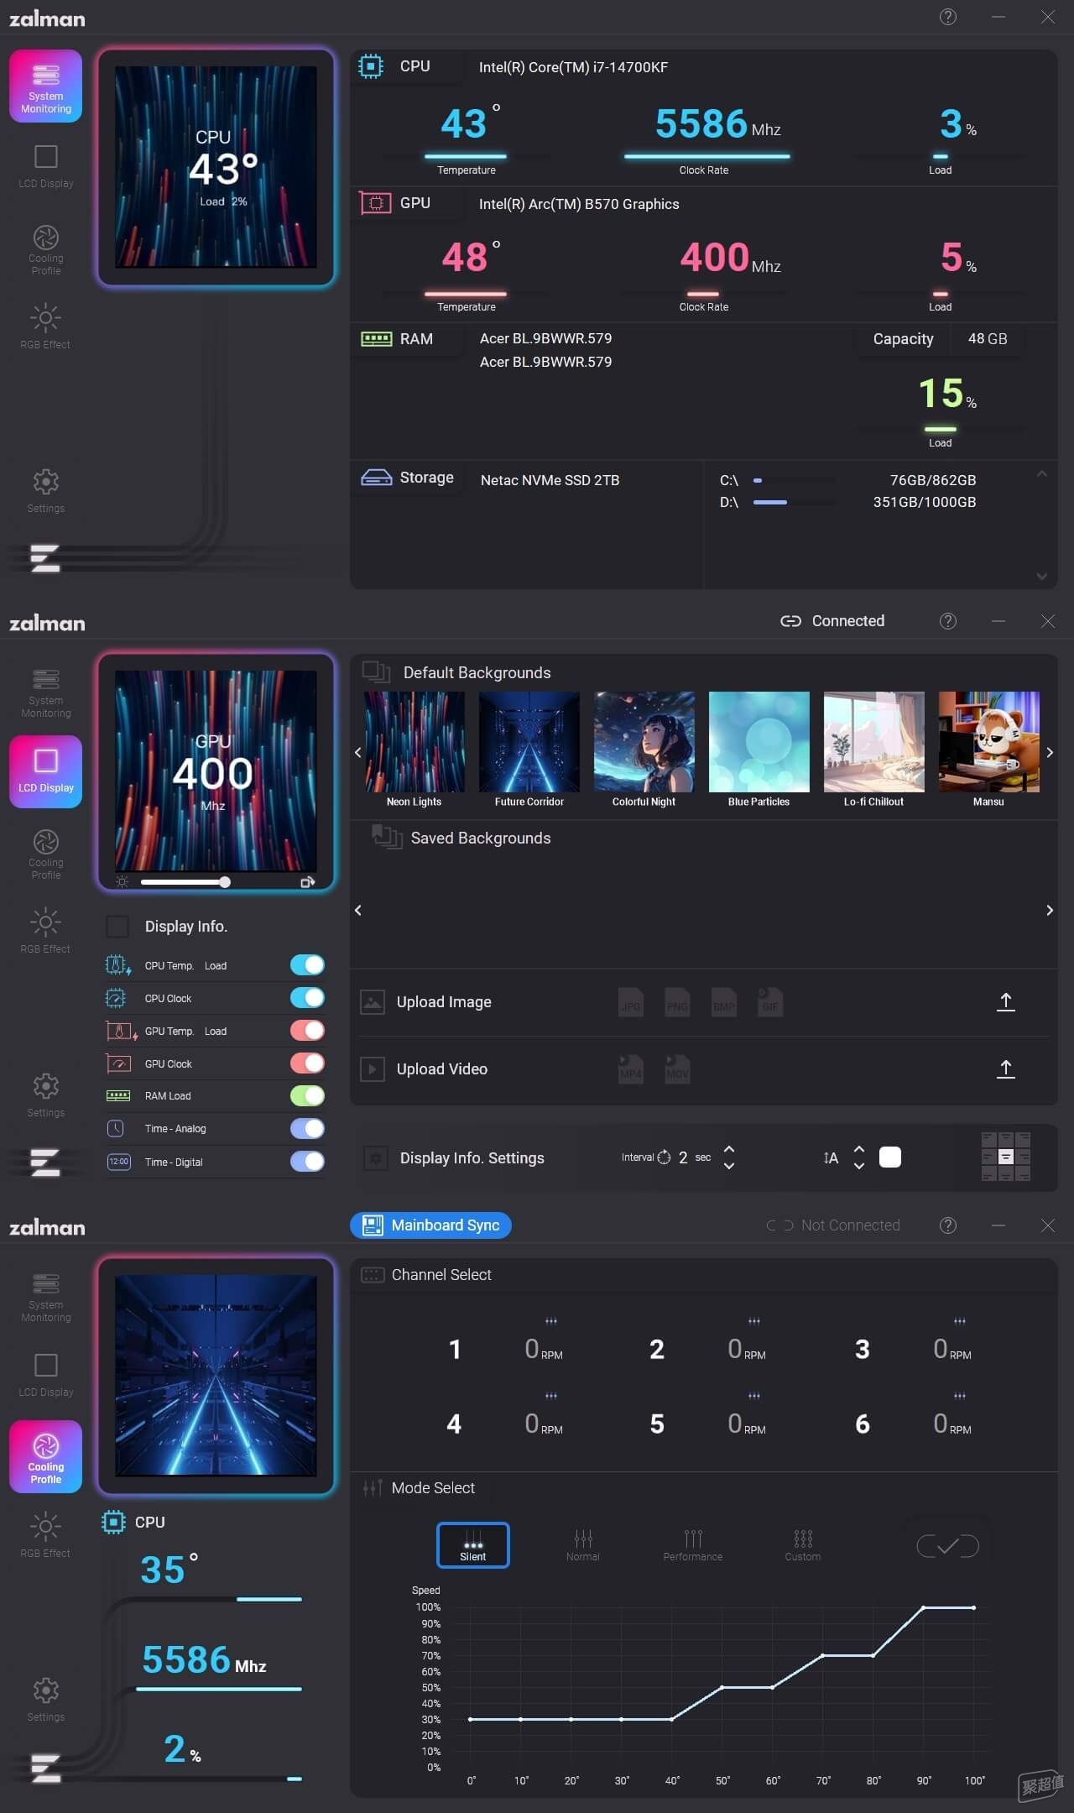Open help in the System Monitoring window
Screen dimensions: 1074x1813
click(948, 17)
